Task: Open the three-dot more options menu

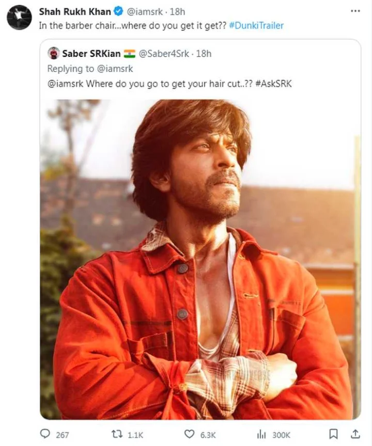Action: (x=355, y=11)
